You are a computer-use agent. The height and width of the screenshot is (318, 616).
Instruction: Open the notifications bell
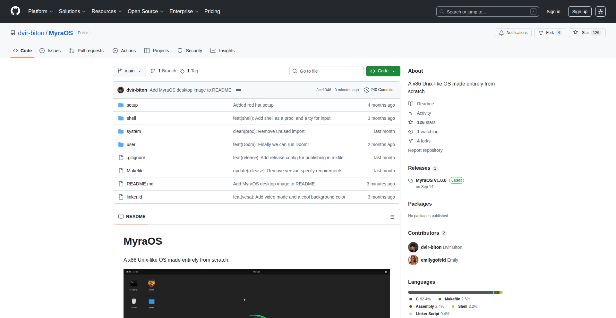[501, 33]
